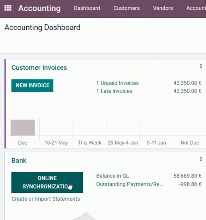Open the Vendors menu
206x220 pixels.
tap(163, 8)
